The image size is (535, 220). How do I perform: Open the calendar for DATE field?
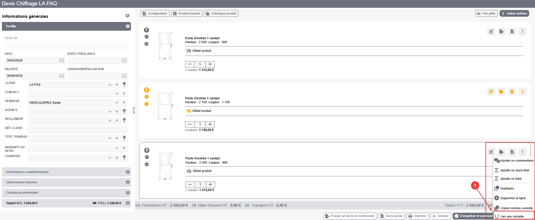pos(62,60)
